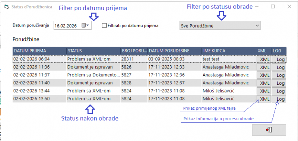Click the date field showing 16.02.2026
The height and width of the screenshot is (141, 298).
[72, 25]
